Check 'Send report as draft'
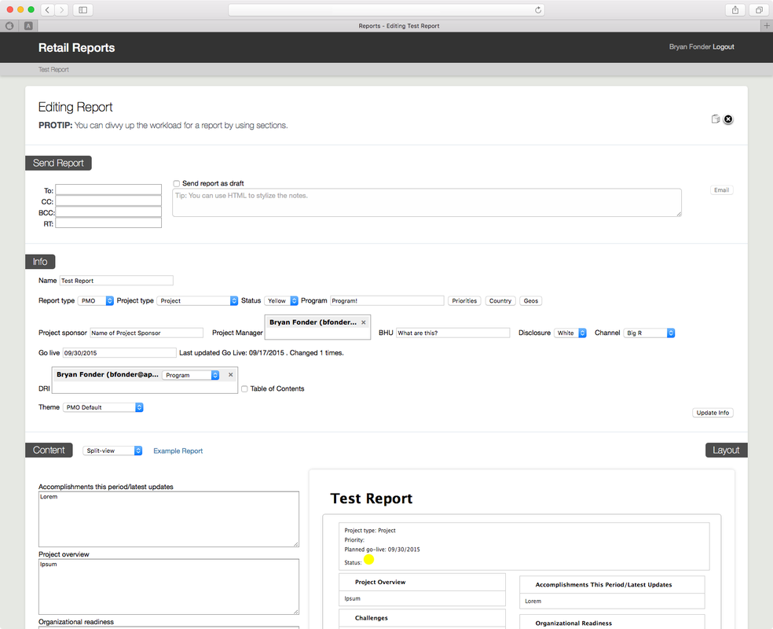773x629 pixels. point(176,183)
